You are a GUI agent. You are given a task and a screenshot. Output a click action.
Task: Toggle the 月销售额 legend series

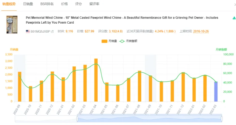(128, 41)
